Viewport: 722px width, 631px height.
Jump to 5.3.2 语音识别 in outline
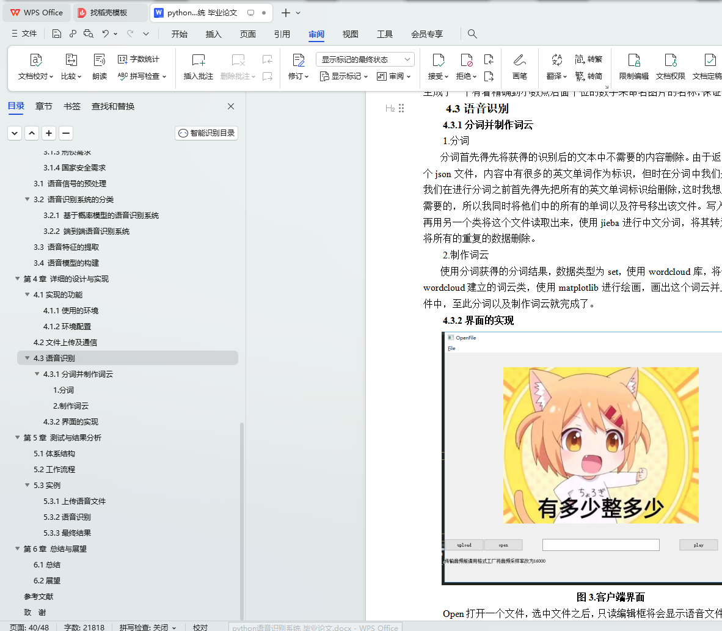67,517
